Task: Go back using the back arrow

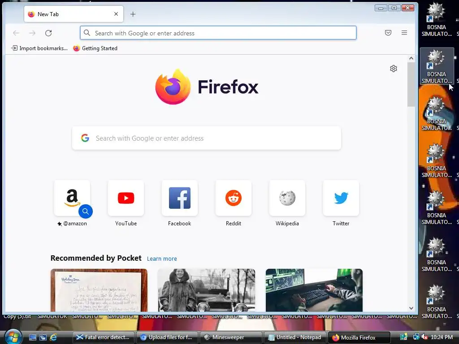Action: coord(16,33)
